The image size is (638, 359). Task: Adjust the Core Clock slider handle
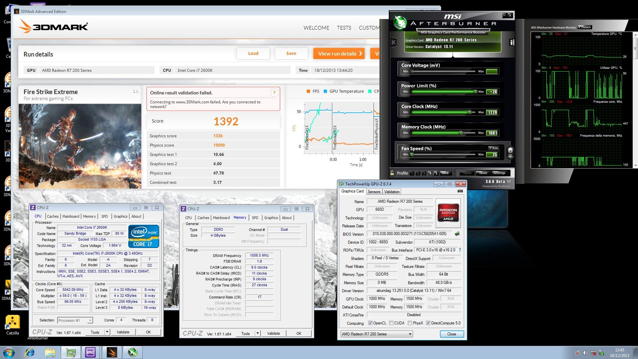(x=470, y=112)
